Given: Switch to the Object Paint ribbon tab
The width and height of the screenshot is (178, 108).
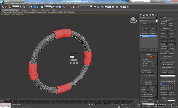Looking at the screenshot, I should point(45,10).
